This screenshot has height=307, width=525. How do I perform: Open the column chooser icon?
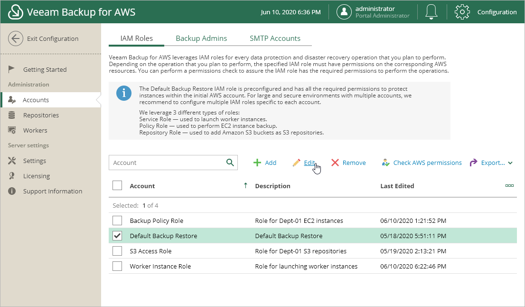(509, 186)
